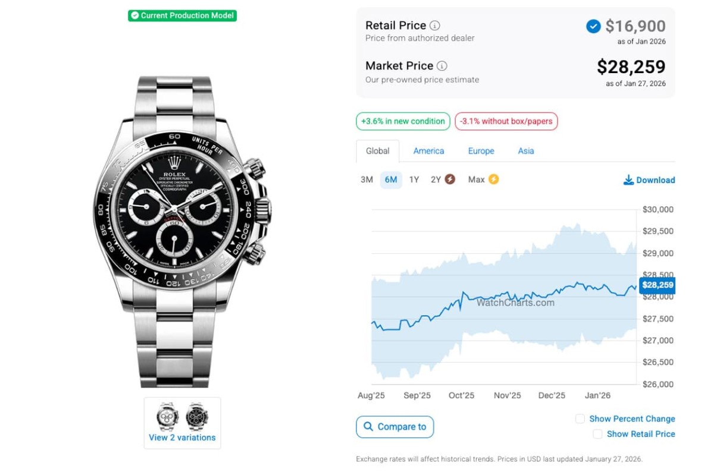Open the View 2 variations link
The image size is (714, 472).
pos(182,438)
